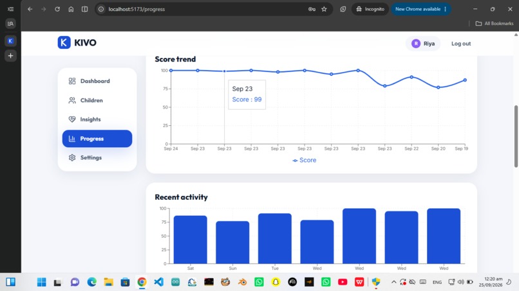Open the password key icon in address bar
Screen dimensions: 519x291
pos(312,9)
